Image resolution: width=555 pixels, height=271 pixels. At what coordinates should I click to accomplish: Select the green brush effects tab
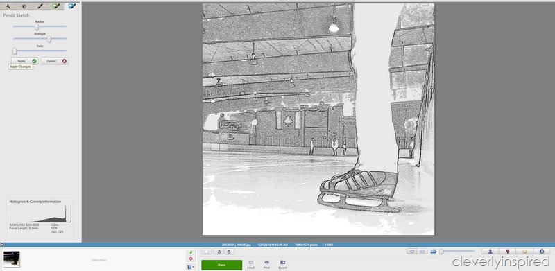pyautogui.click(x=56, y=6)
